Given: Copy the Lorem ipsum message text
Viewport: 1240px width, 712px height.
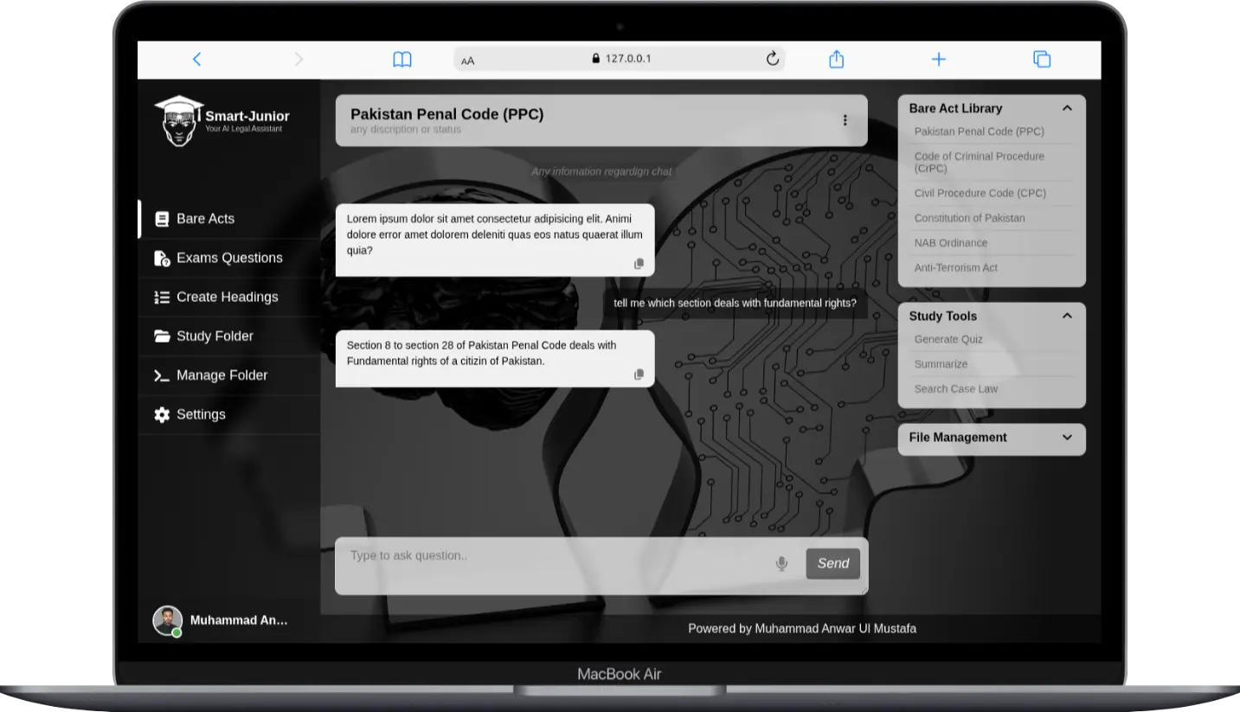Looking at the screenshot, I should (x=639, y=264).
